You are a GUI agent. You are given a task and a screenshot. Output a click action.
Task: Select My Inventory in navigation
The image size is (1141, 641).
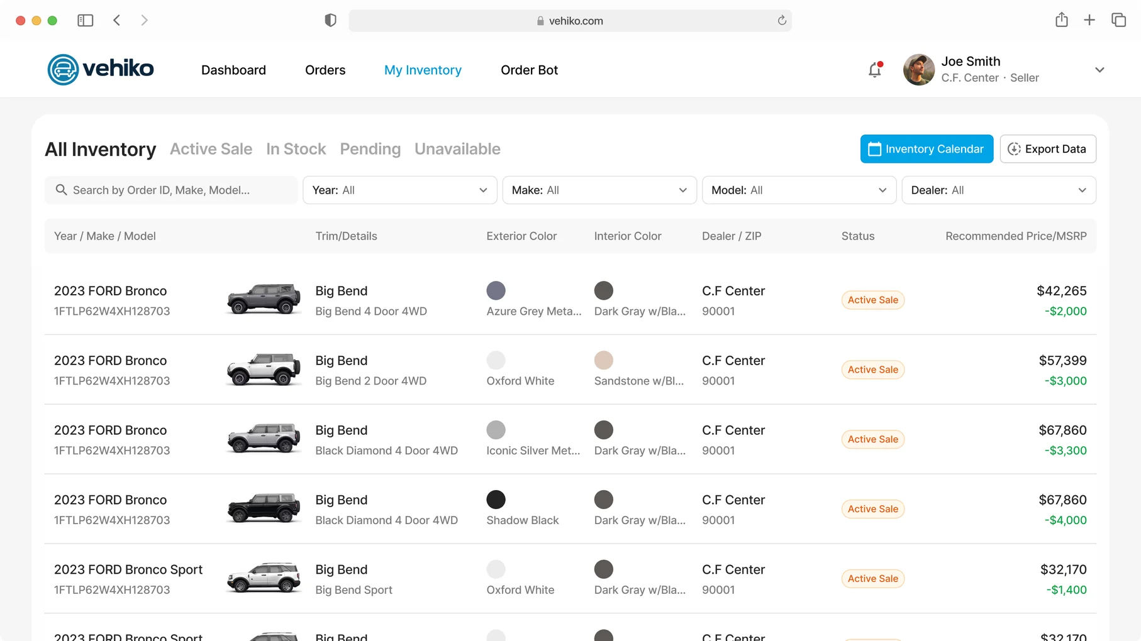423,70
